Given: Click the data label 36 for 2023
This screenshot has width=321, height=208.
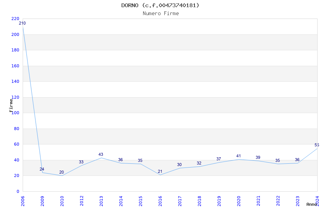Looking at the screenshot, I should pos(297,160).
